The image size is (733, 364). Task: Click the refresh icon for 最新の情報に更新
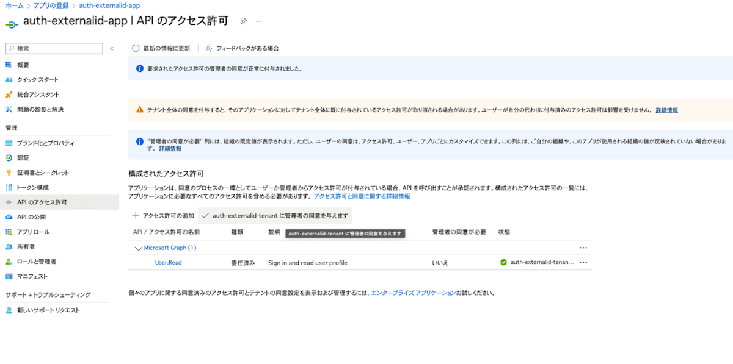point(136,48)
